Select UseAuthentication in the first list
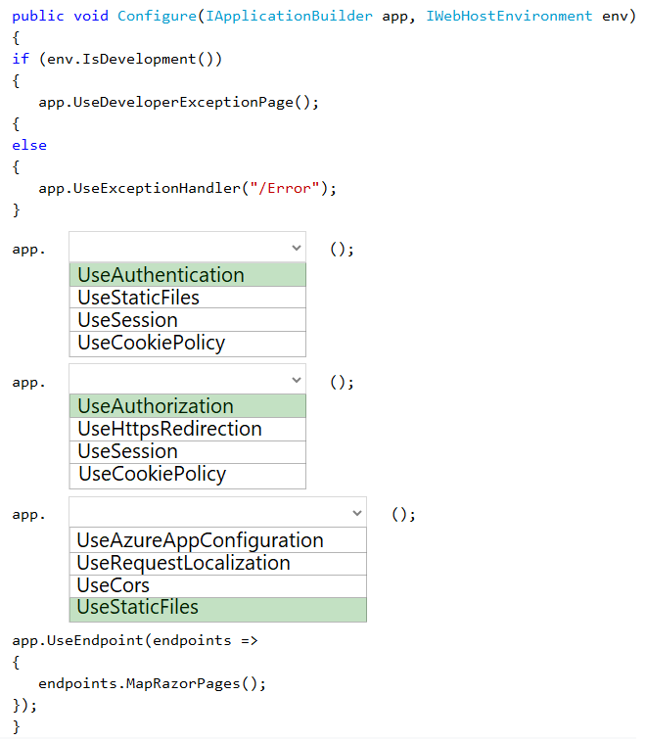 188,275
